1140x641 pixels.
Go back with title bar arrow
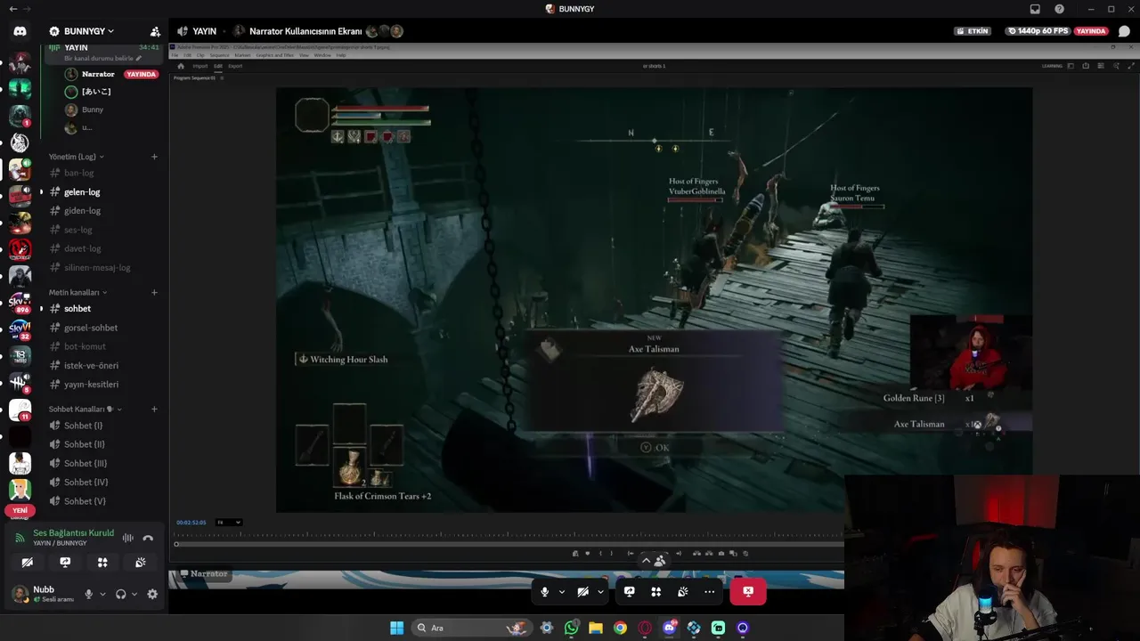[12, 9]
